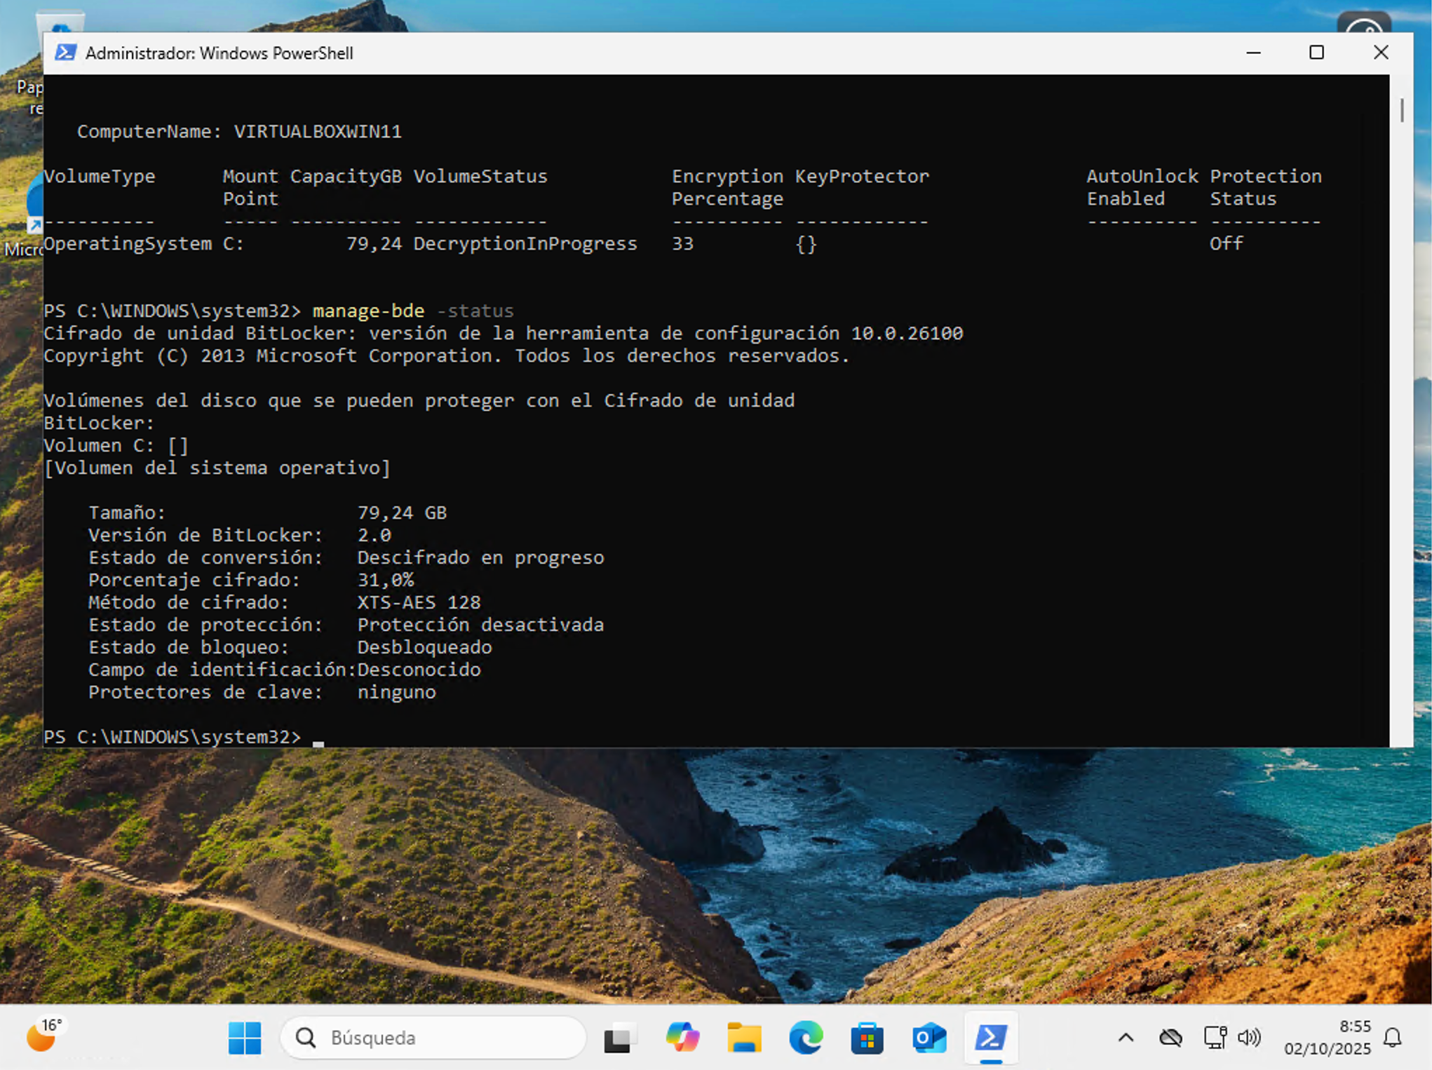
Task: Click the 'ninguno' key protectors value
Action: (396, 692)
